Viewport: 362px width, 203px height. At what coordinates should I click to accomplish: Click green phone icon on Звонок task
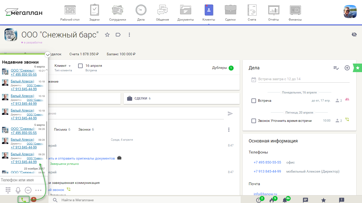(x=347, y=120)
